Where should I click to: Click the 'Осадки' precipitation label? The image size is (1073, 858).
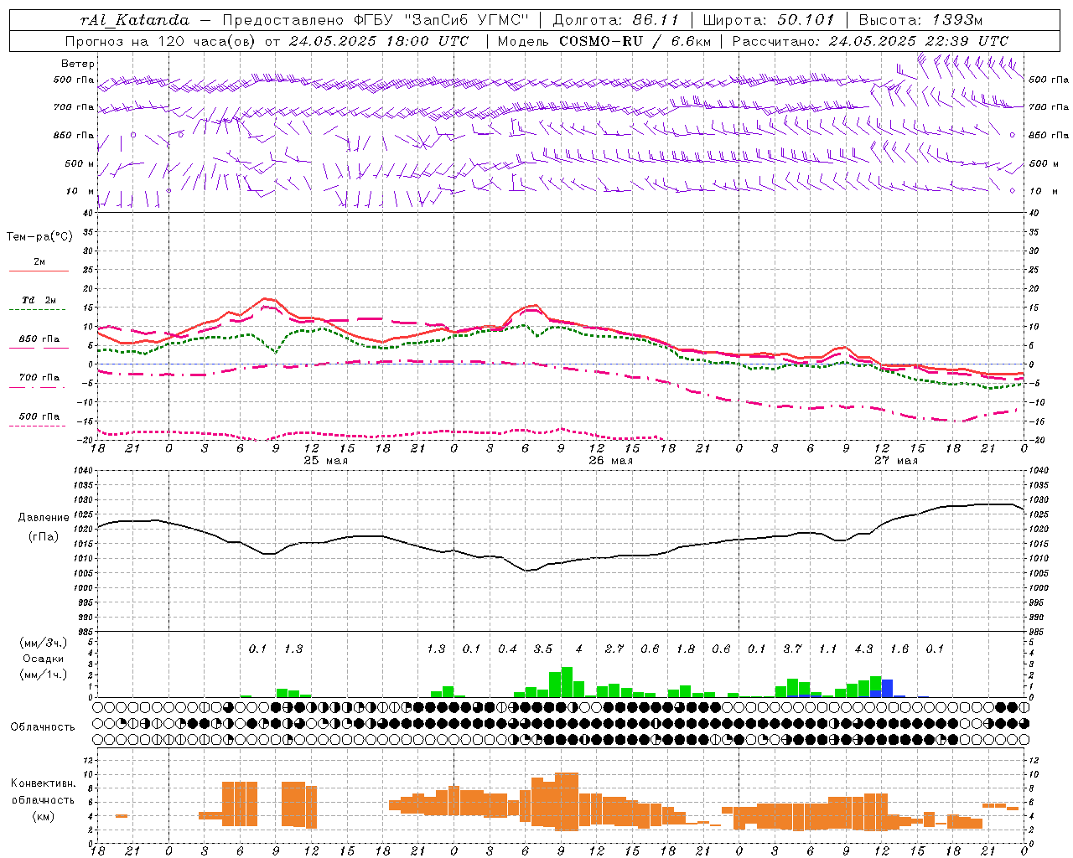(x=43, y=659)
